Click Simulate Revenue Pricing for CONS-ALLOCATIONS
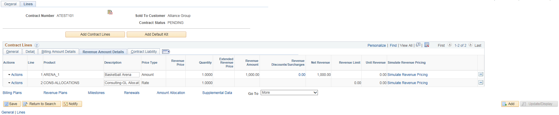 408,83
